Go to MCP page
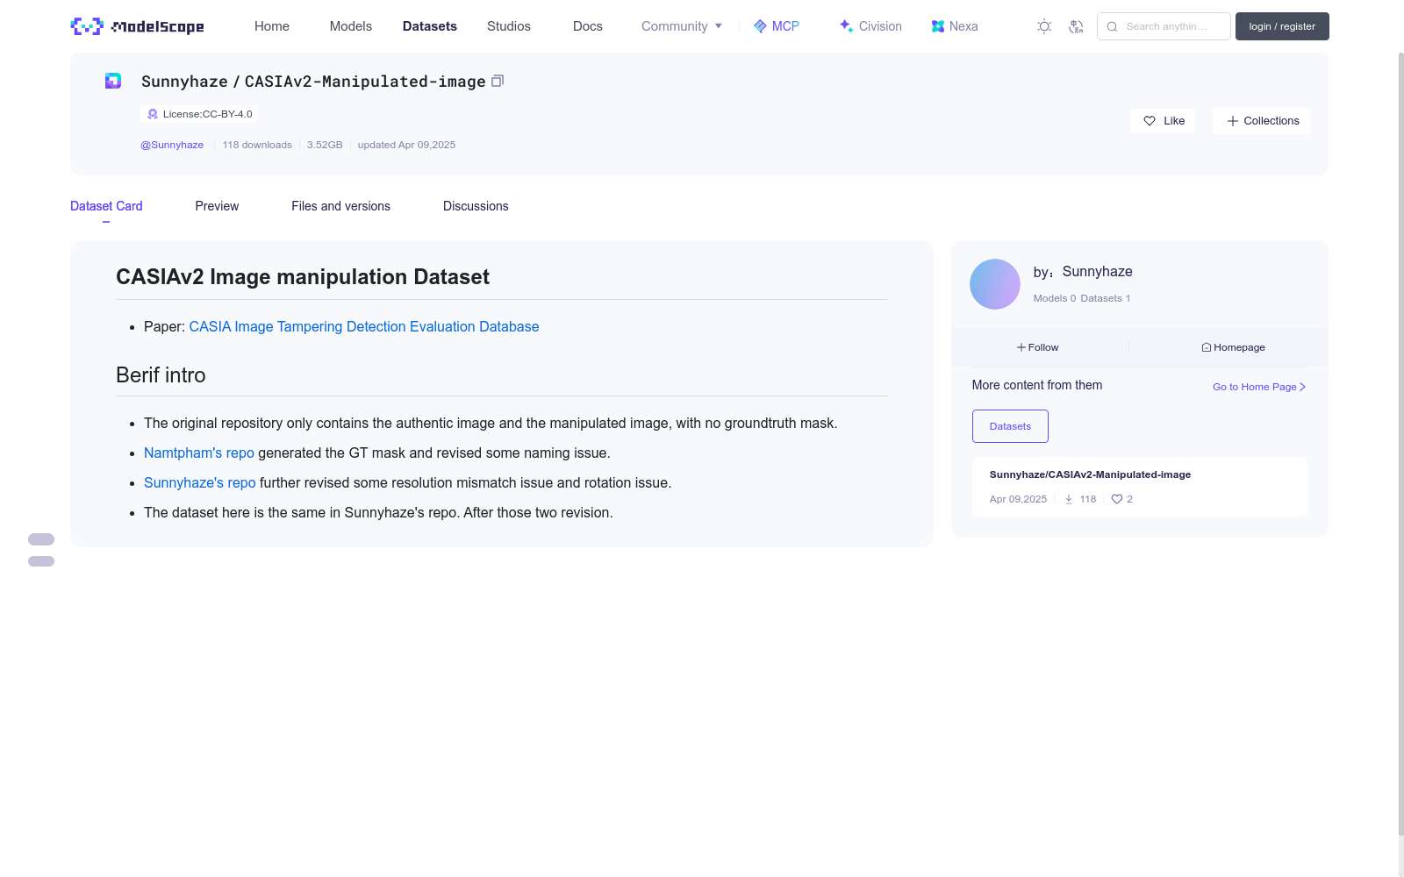This screenshot has width=1404, height=877. [777, 26]
